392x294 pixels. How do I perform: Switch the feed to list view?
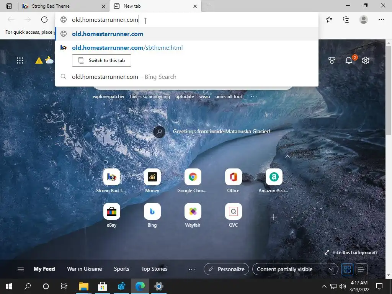point(361,269)
